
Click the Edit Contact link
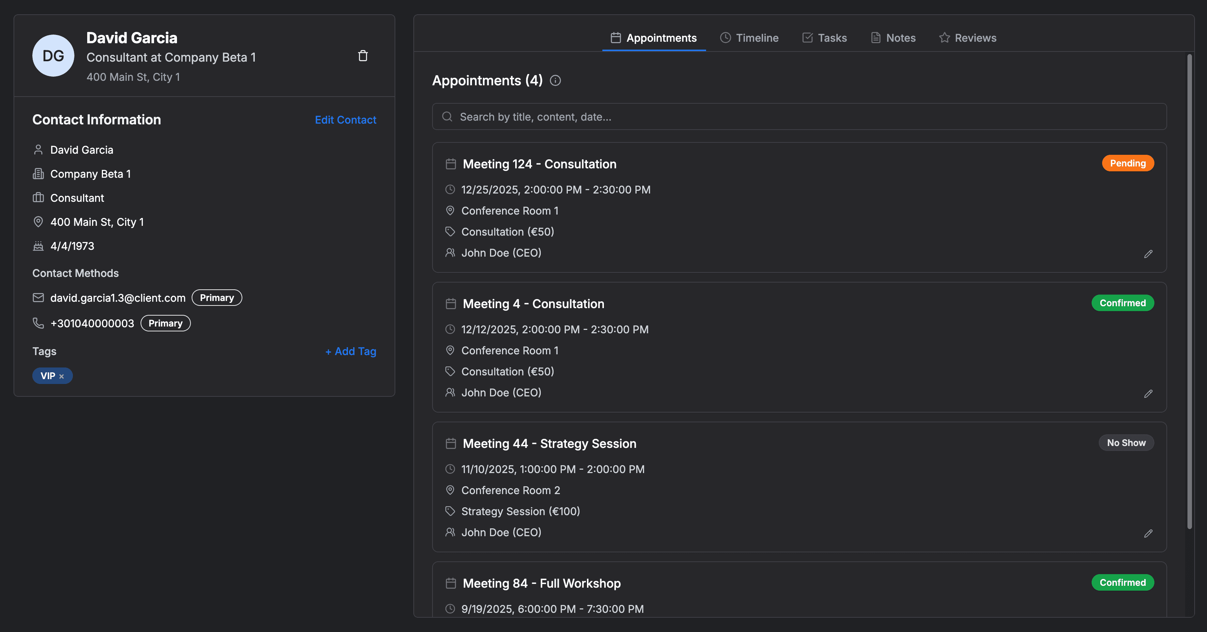tap(345, 120)
